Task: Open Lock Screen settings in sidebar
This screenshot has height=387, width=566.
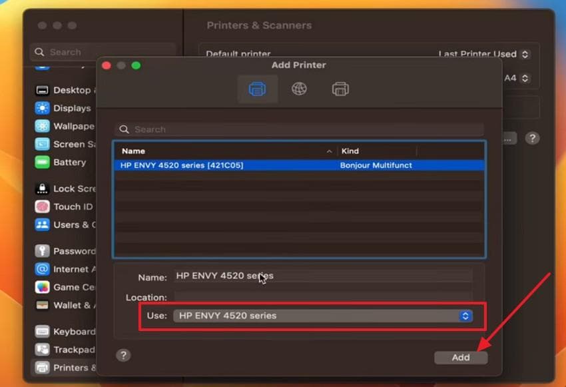Action: tap(65, 189)
